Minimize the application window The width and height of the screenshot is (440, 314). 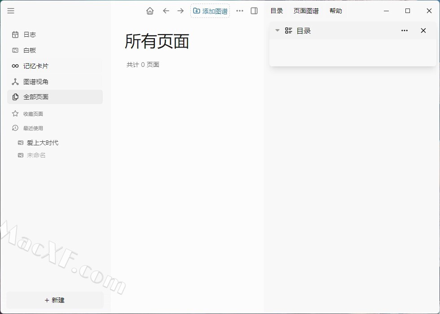pos(387,11)
